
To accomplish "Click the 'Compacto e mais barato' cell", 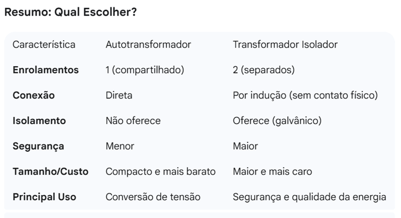I will (161, 172).
